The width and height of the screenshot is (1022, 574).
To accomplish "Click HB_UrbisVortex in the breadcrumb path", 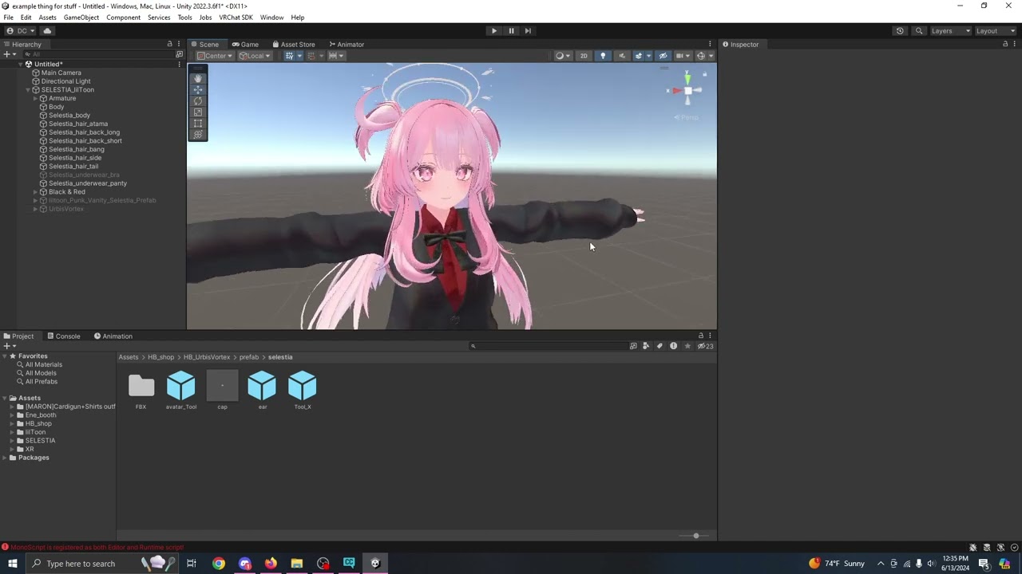I will tap(207, 357).
